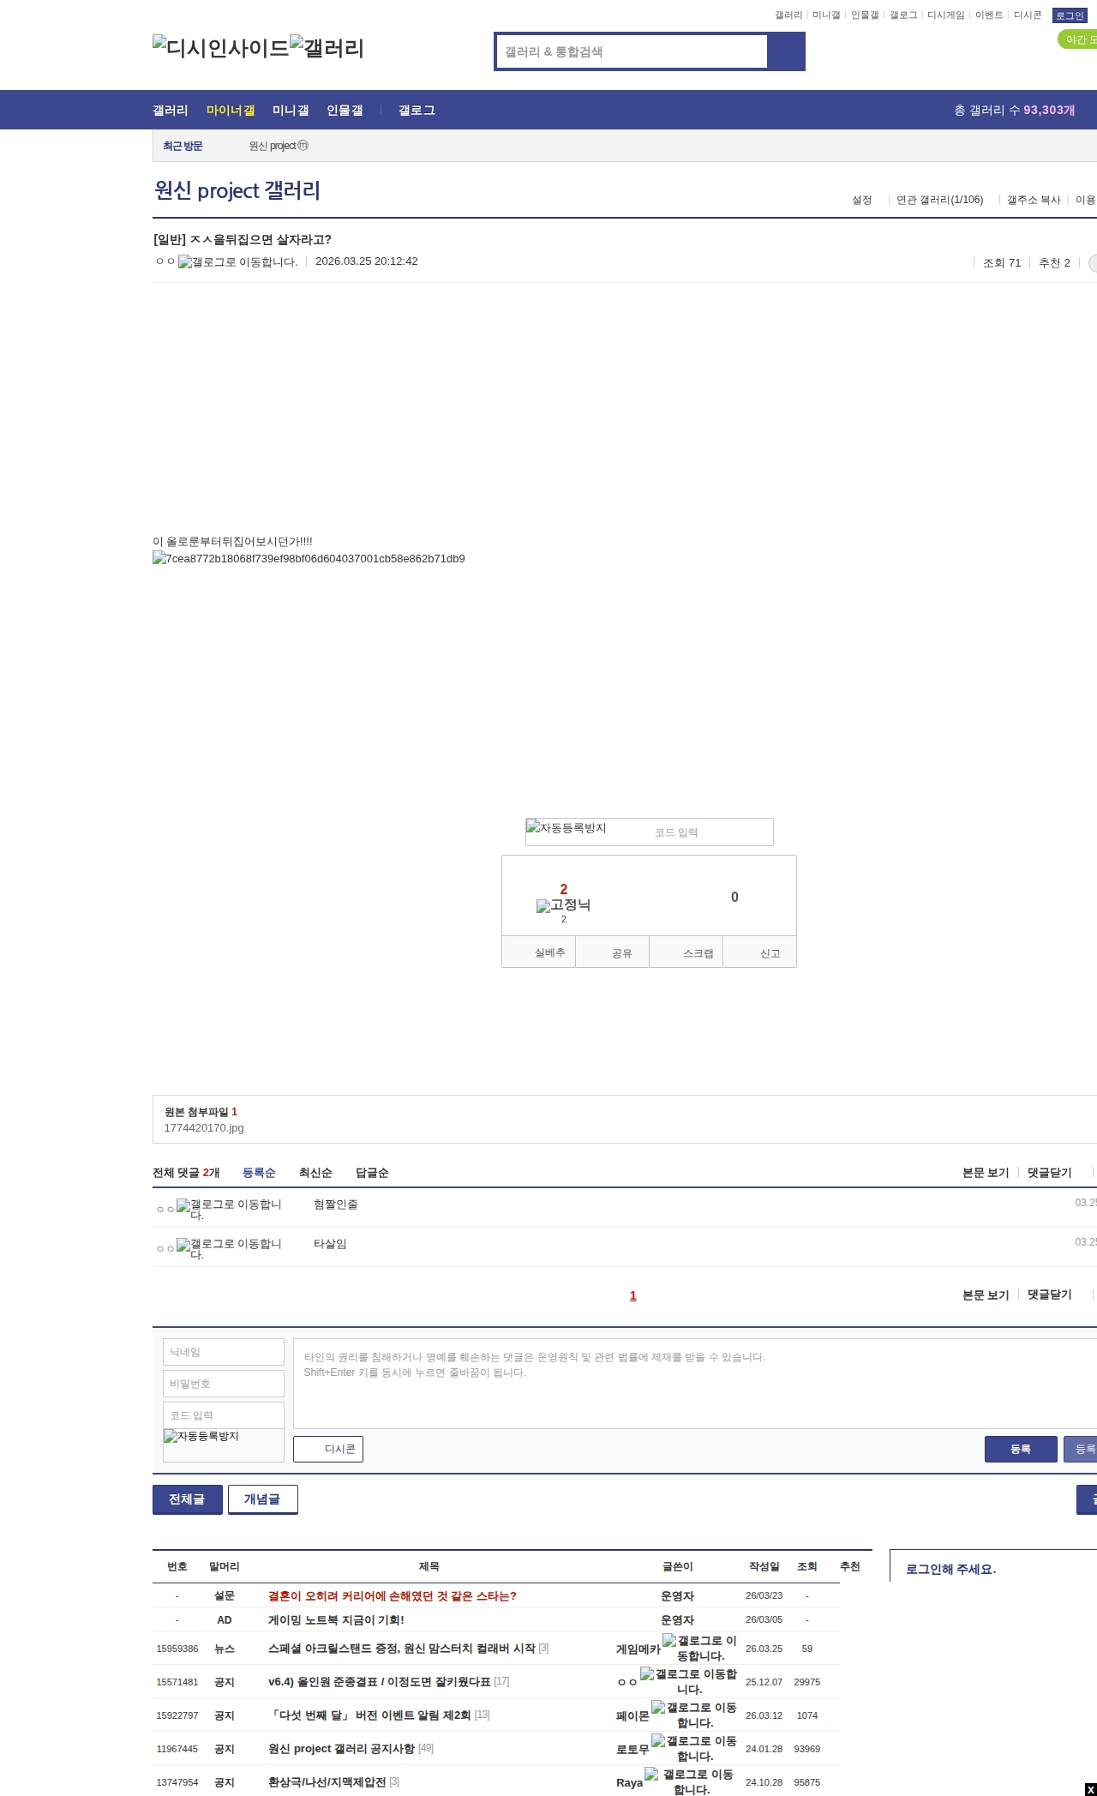Sort comments by 최신순
This screenshot has width=1097, height=1796.
315,1173
